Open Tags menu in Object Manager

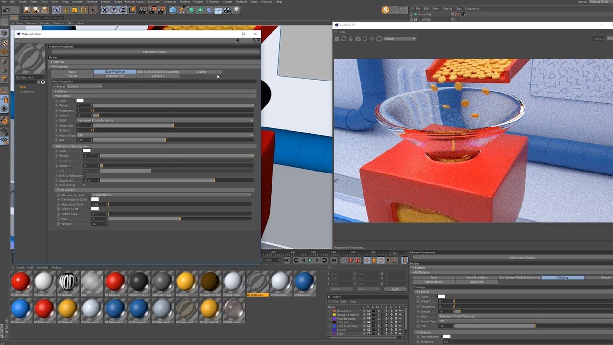point(458,8)
